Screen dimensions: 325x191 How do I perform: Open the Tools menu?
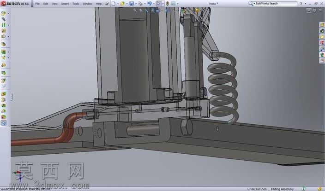click(x=76, y=4)
